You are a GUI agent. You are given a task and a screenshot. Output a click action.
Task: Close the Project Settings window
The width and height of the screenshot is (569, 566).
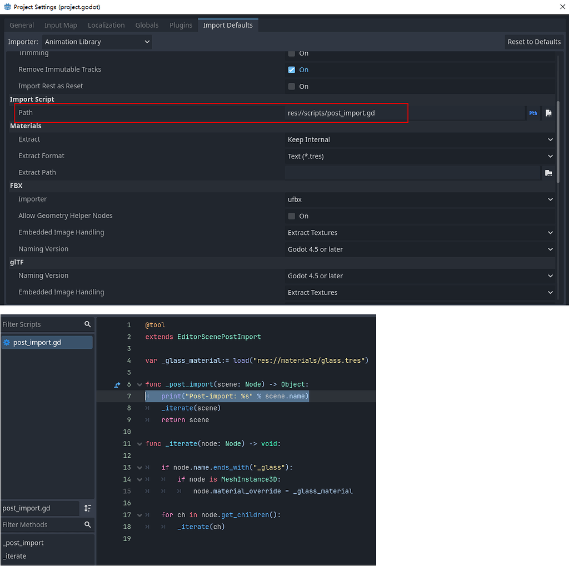coord(562,7)
